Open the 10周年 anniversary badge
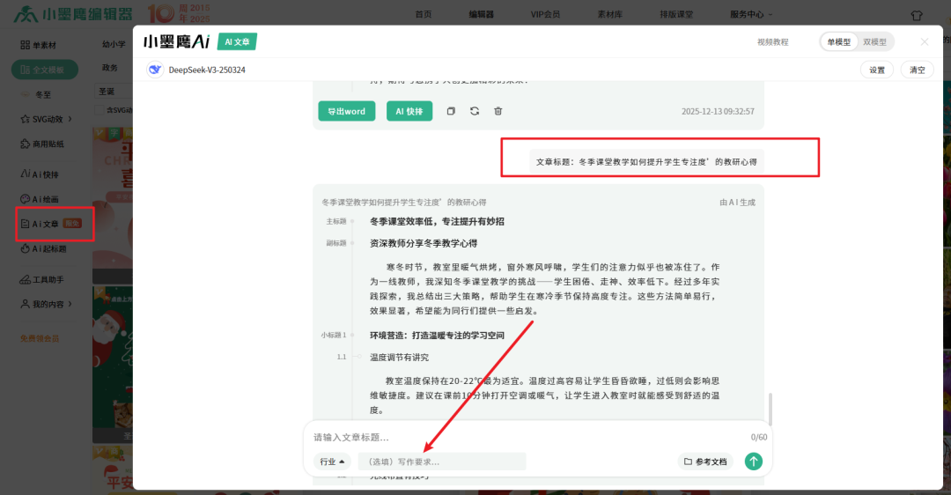The height and width of the screenshot is (495, 951). coord(179,13)
